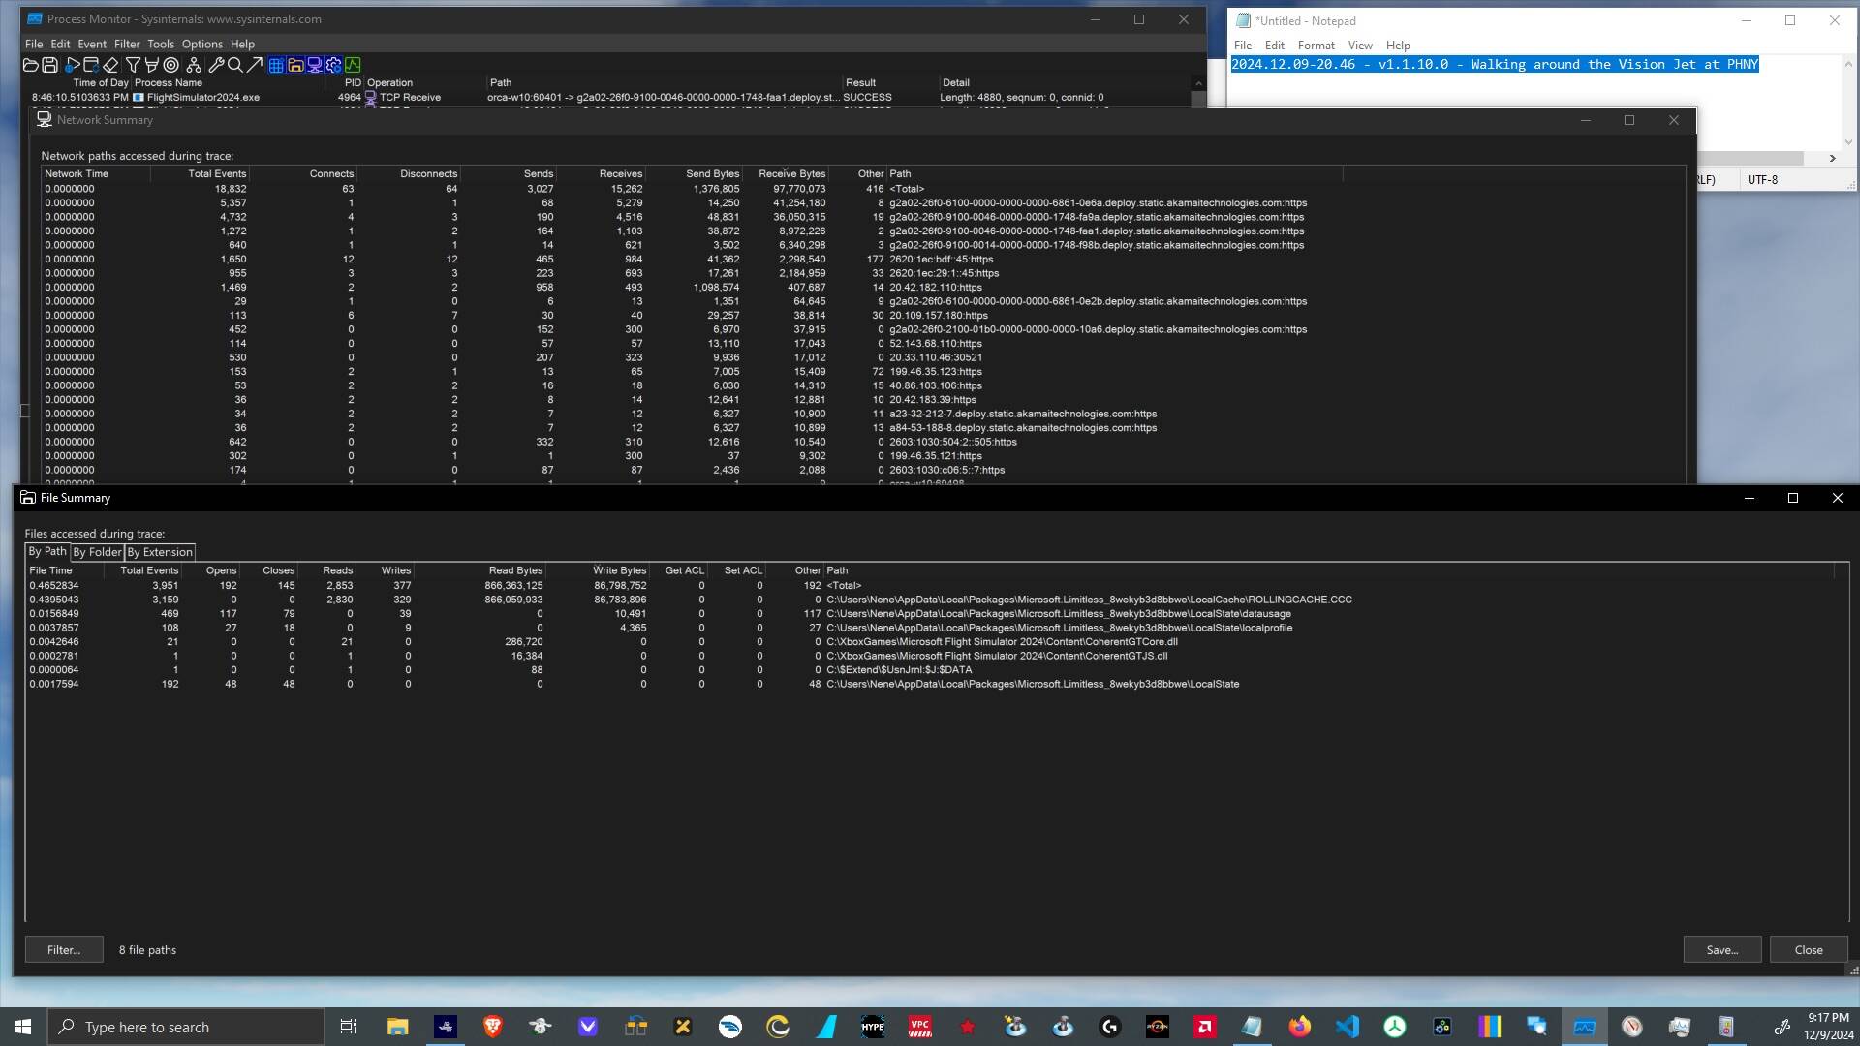
Task: Open the Highlight icon in the toolbar
Action: (x=151, y=65)
